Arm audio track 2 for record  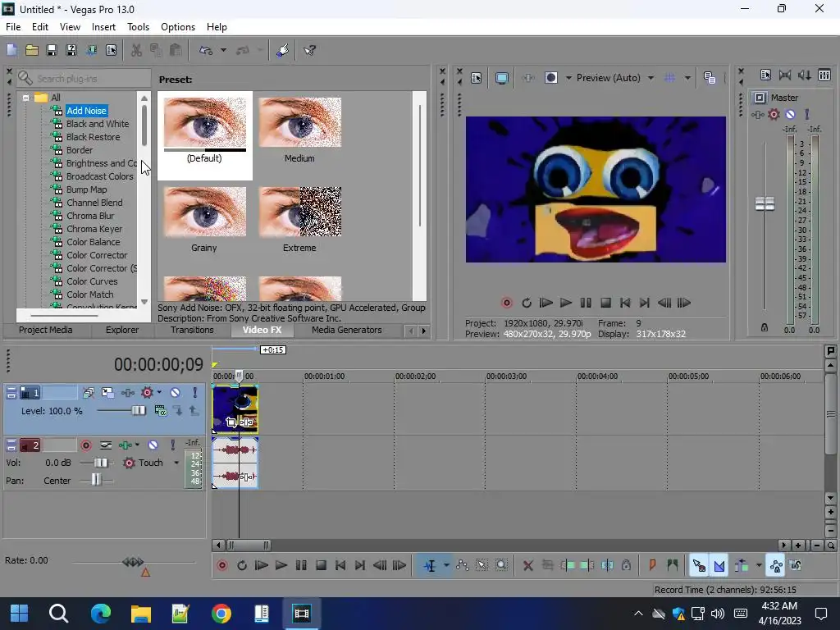click(x=85, y=445)
